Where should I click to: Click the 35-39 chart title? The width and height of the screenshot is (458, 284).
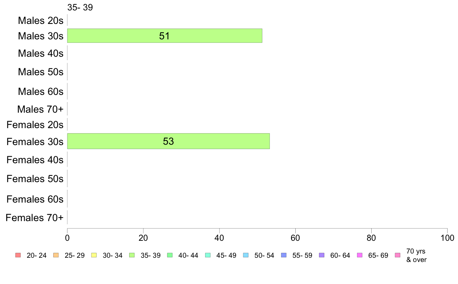coord(80,7)
